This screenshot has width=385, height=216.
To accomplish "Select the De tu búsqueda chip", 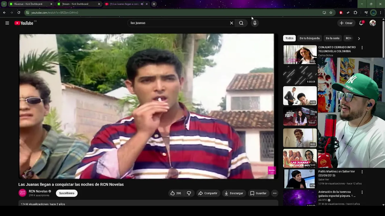I will (x=310, y=38).
